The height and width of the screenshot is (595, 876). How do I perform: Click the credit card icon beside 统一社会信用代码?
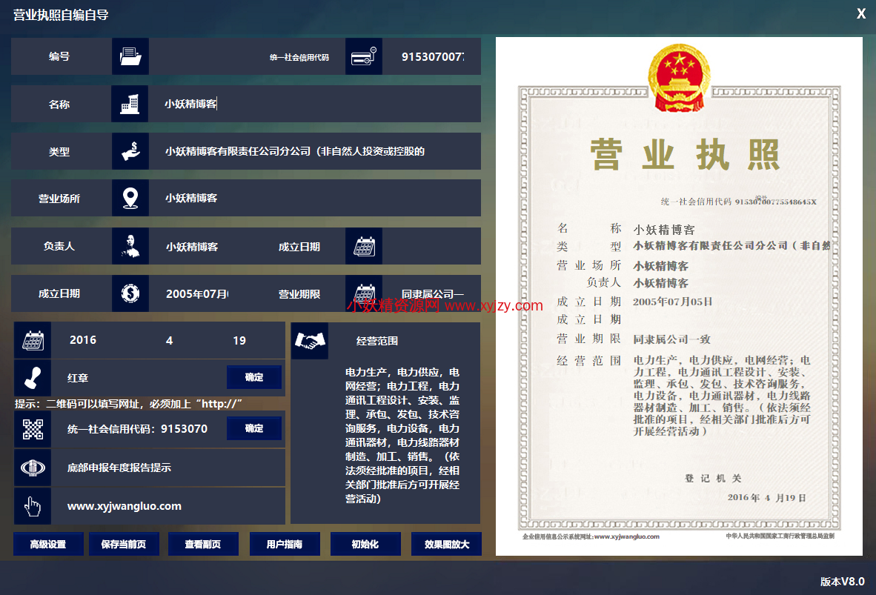(364, 56)
